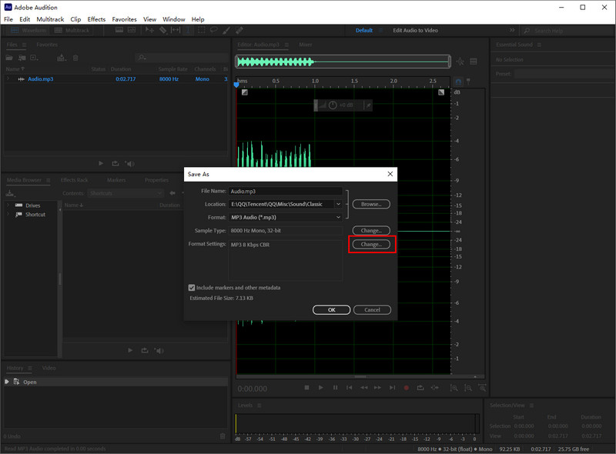Open the Effects menu
Screen dimensions: 616x454
96,19
